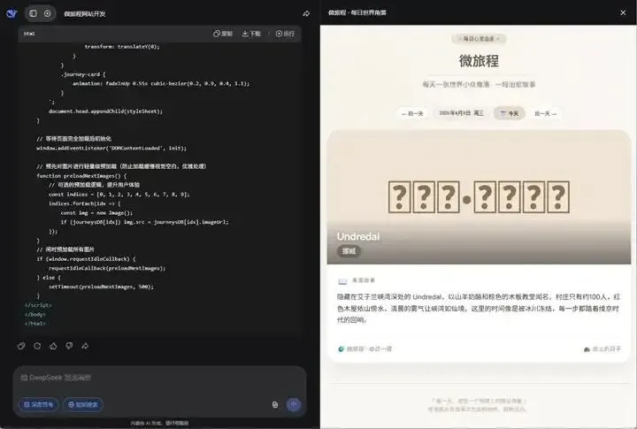The height and width of the screenshot is (429, 637).
Task: Close the 微旅程 preview panel
Action: pyautogui.click(x=623, y=12)
